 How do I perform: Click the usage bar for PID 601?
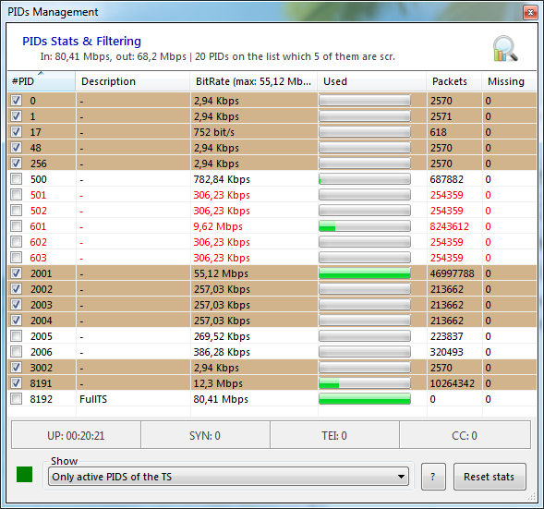point(365,226)
